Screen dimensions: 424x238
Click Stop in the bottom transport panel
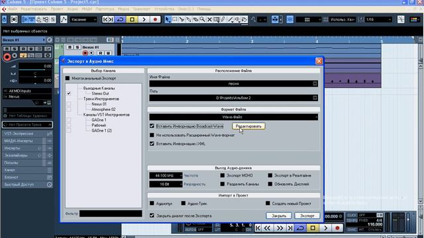pyautogui.click(x=313, y=228)
